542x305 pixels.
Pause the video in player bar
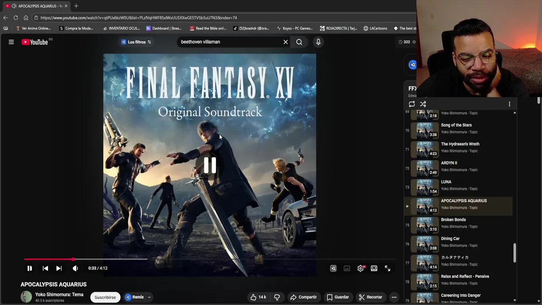tap(30, 268)
